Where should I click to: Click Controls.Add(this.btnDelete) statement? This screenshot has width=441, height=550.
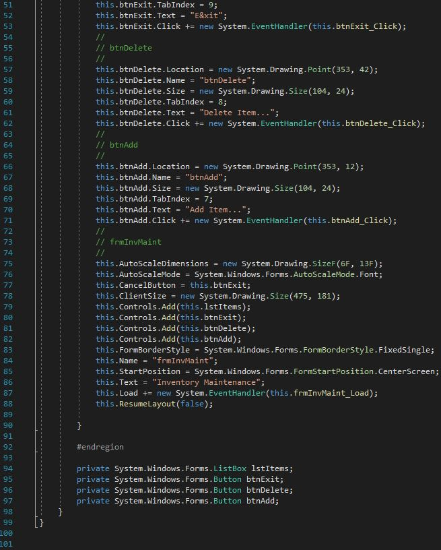(176, 329)
